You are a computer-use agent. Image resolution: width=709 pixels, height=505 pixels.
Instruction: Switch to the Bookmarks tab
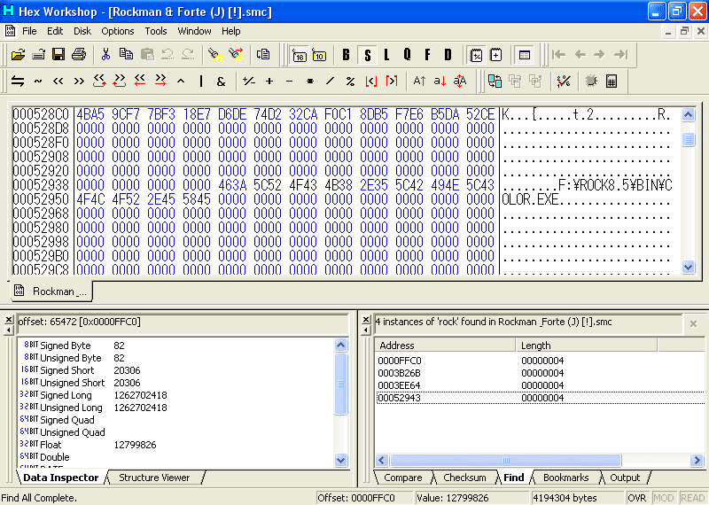click(566, 478)
